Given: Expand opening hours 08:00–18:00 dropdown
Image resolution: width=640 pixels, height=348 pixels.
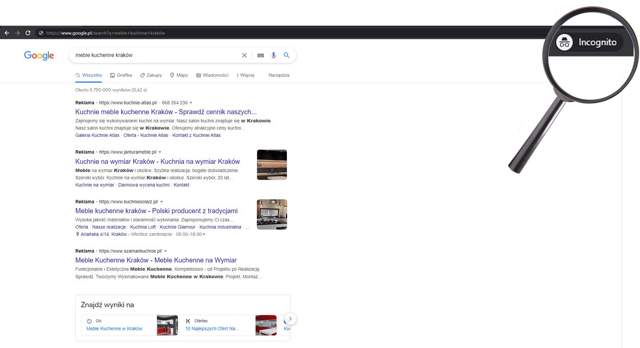Looking at the screenshot, I should tap(204, 235).
